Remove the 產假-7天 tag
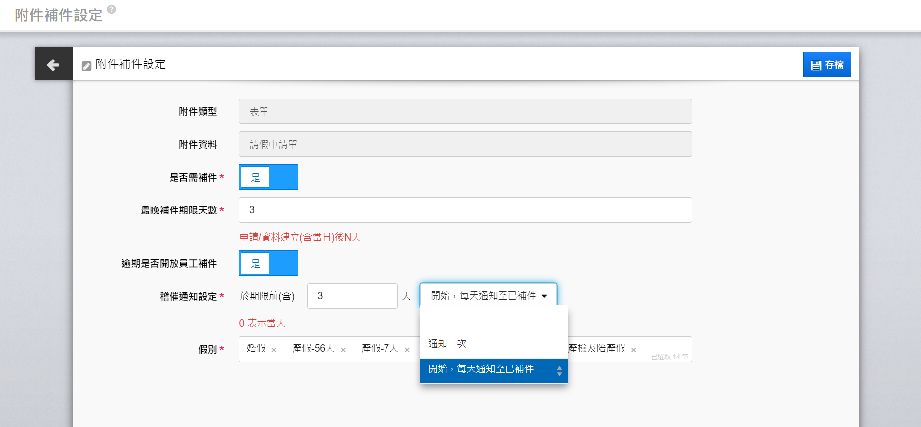 407,350
